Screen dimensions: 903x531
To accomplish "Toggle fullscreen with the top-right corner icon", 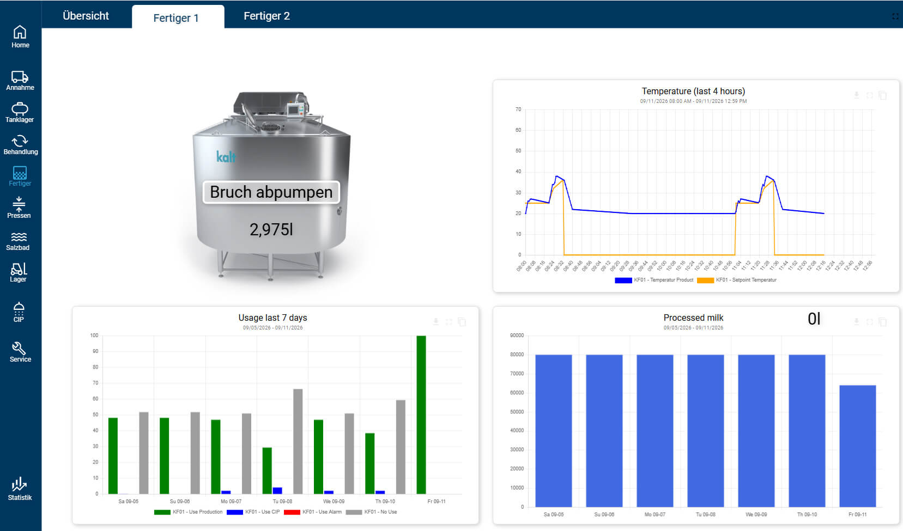I will pyautogui.click(x=895, y=16).
